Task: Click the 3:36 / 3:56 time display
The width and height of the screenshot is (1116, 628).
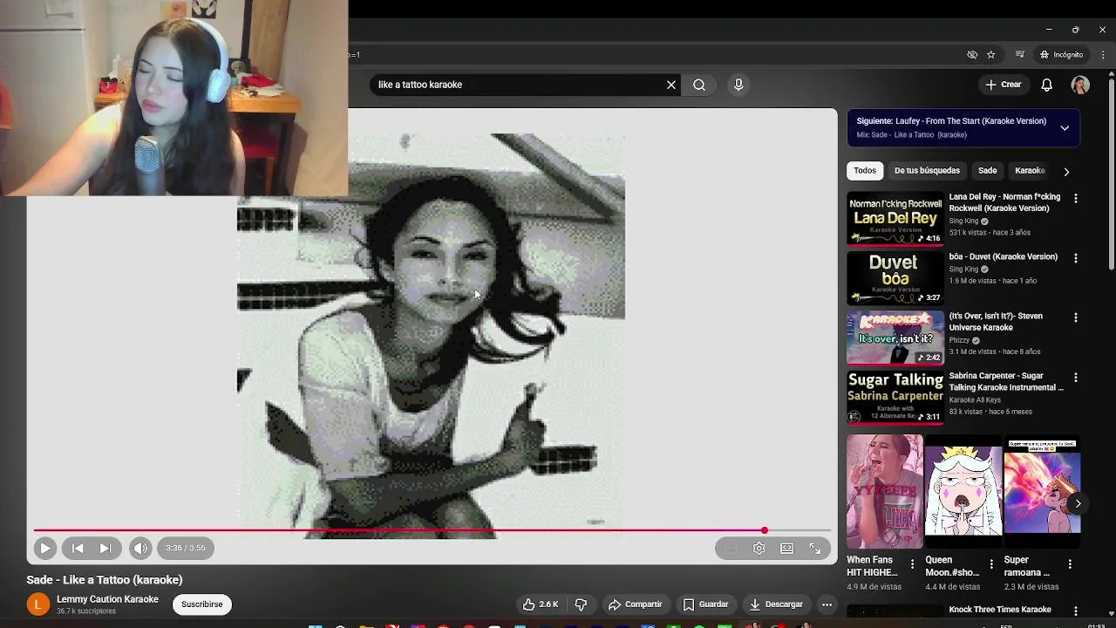Action: [x=186, y=548]
